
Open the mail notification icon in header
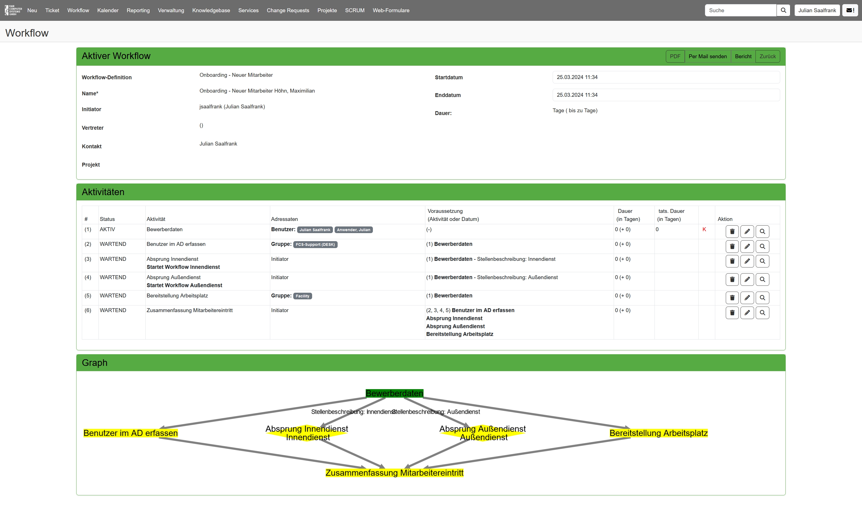tap(850, 11)
